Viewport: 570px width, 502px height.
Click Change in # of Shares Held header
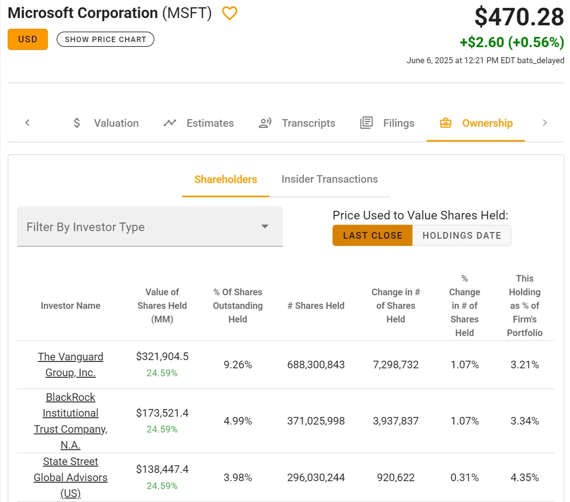click(396, 306)
